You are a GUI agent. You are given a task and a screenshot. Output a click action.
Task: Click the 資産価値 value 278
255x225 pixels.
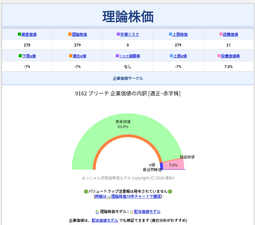(x=27, y=45)
